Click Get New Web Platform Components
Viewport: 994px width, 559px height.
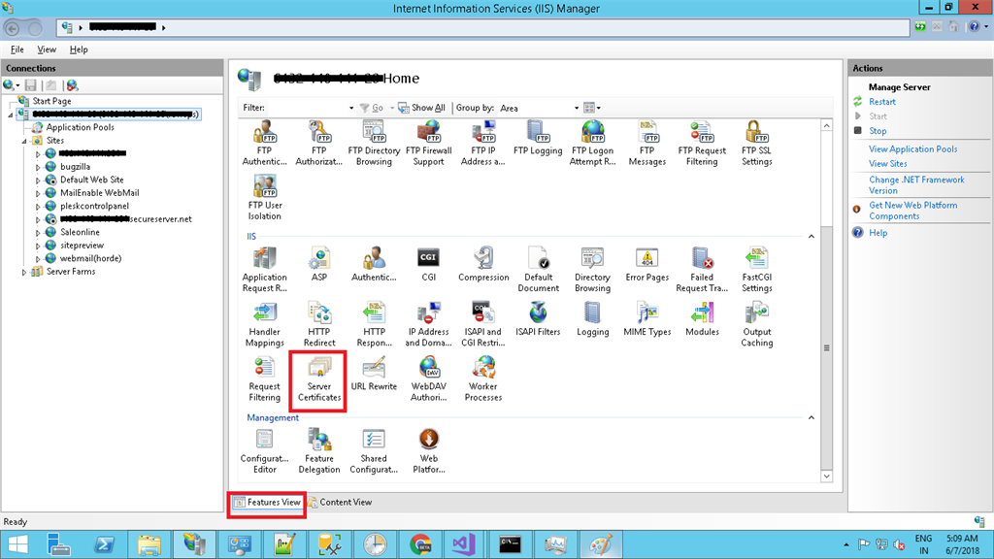pos(912,211)
